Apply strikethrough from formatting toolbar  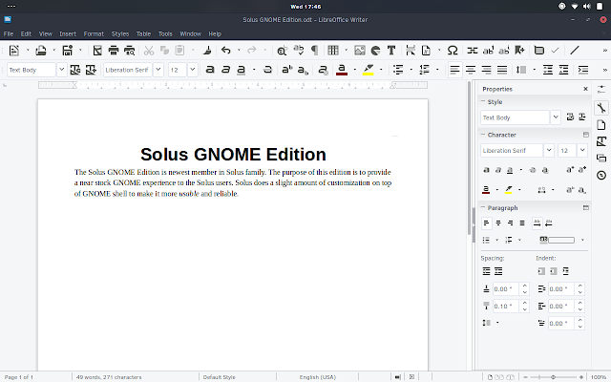point(267,70)
